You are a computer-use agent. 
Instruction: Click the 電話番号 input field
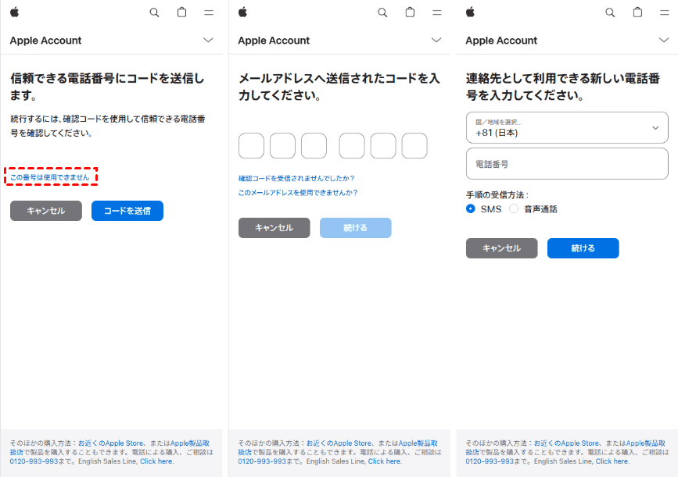point(567,164)
